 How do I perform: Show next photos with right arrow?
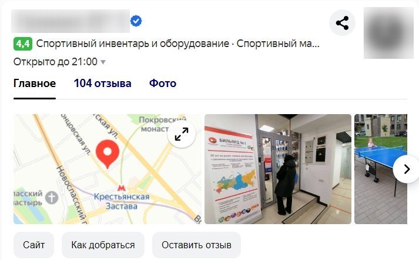click(x=407, y=169)
